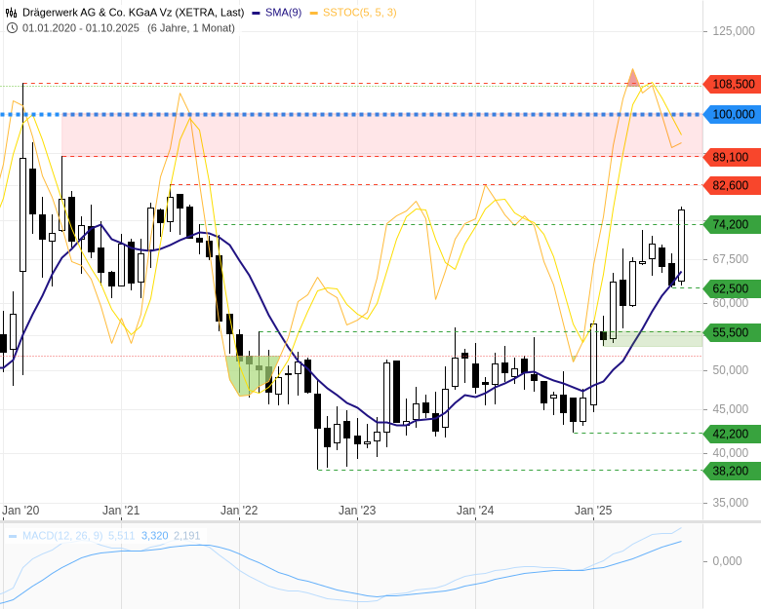Click the blue 100,000 price tag

tap(733, 114)
